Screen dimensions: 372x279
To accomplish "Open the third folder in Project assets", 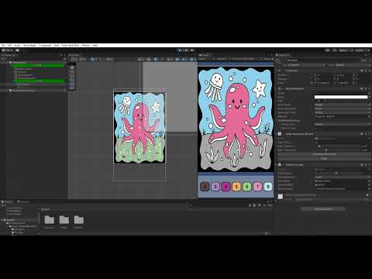I will click(78, 220).
